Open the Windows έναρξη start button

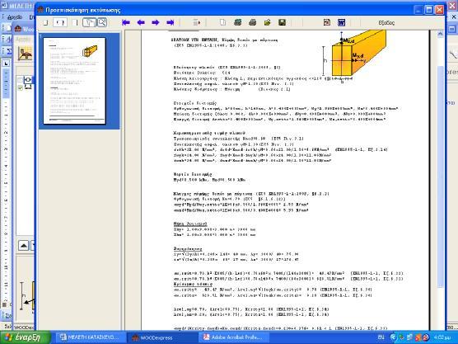pos(26,337)
